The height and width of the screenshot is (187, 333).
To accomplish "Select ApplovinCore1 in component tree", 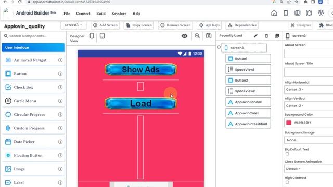I will point(248,113).
